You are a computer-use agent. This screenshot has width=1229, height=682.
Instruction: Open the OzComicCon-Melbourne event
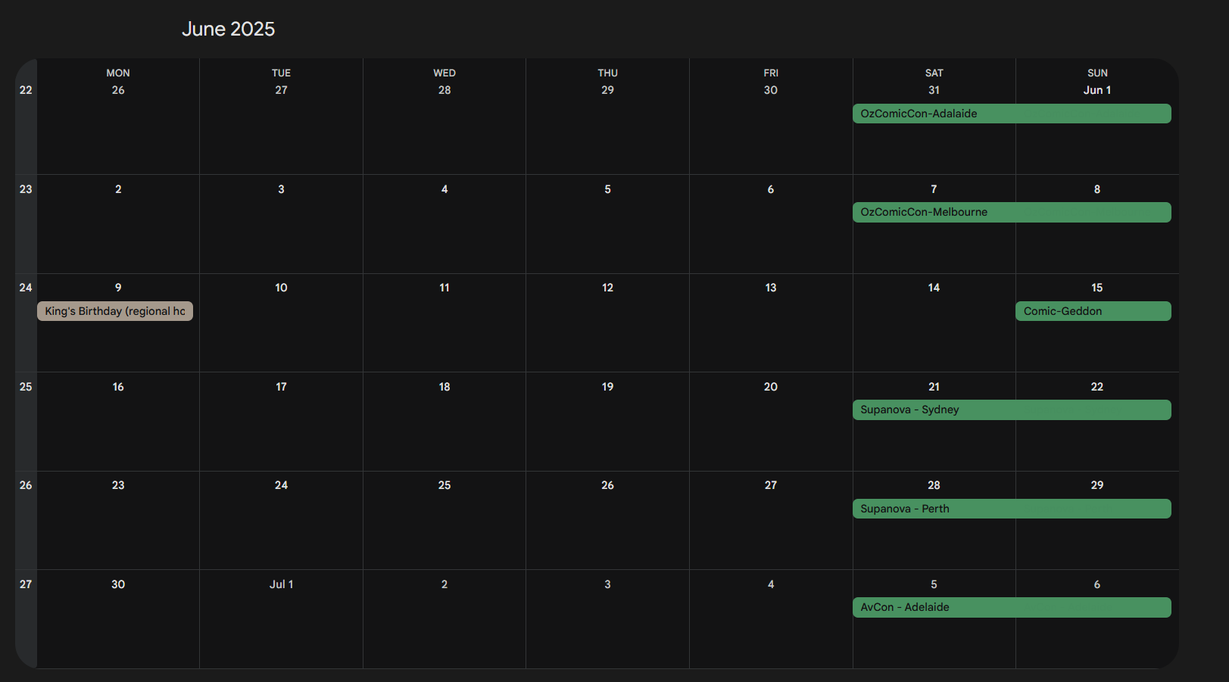point(1011,212)
